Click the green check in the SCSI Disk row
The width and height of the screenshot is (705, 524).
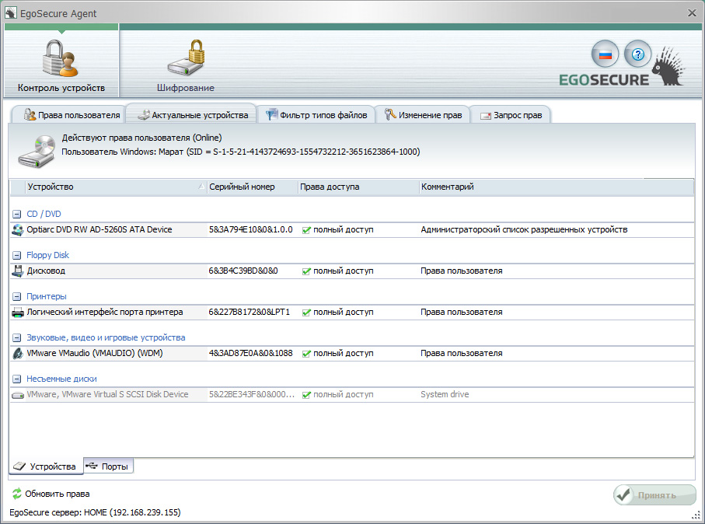[x=306, y=395]
